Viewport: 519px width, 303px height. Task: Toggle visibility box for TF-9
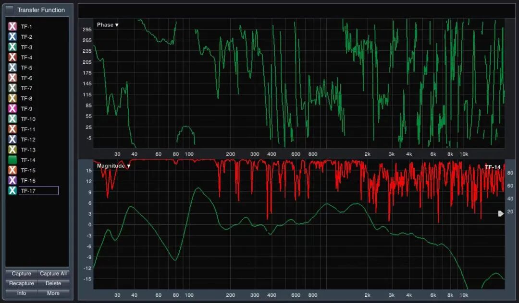click(x=12, y=108)
